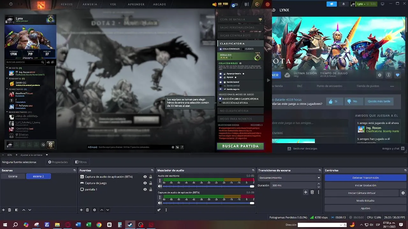Open Dota 2 settings gear icon
This screenshot has height=229, width=408.
(x=11, y=4)
